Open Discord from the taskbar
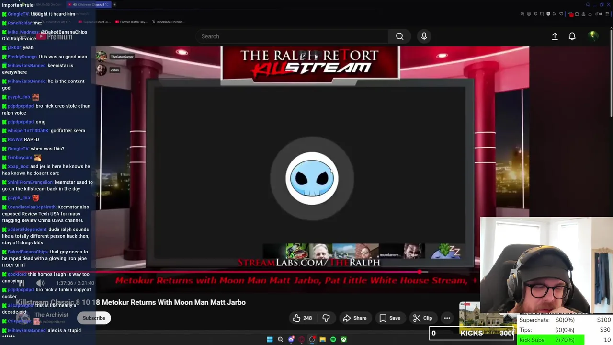This screenshot has width=613, height=345. point(291,339)
